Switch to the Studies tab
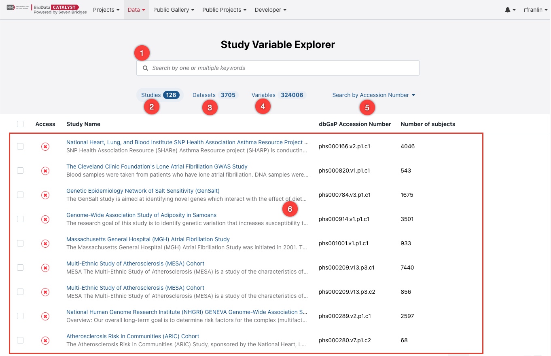Image resolution: width=551 pixels, height=356 pixels. click(x=160, y=95)
